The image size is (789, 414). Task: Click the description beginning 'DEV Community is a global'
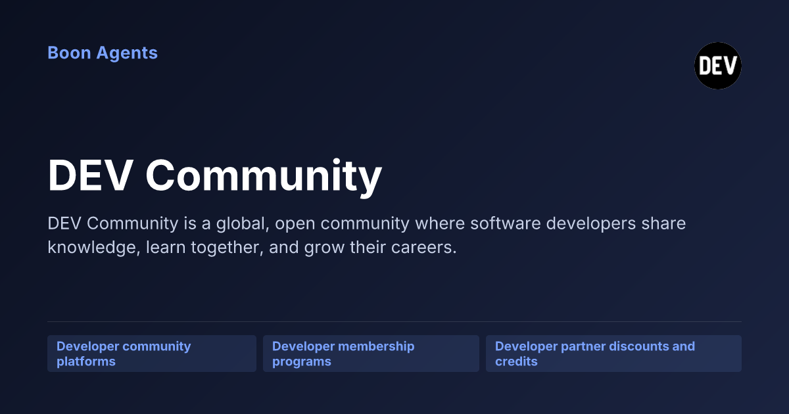click(x=366, y=236)
